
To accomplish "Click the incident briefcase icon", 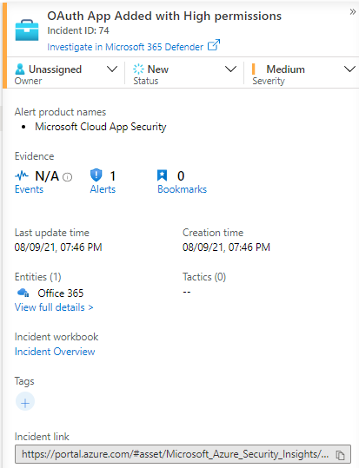I will point(27,30).
